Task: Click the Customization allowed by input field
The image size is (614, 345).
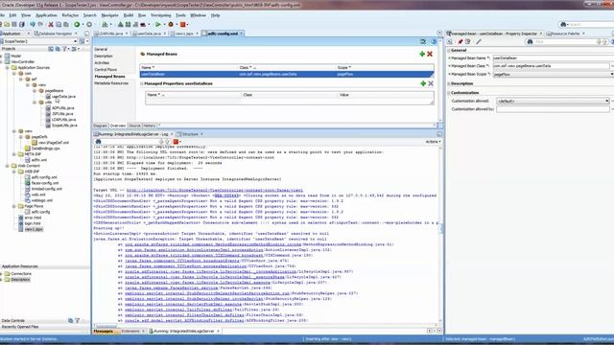Action: click(x=553, y=109)
